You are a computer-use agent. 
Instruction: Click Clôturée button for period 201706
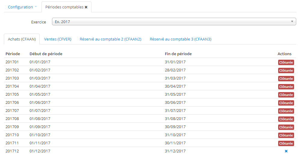[x=286, y=103]
